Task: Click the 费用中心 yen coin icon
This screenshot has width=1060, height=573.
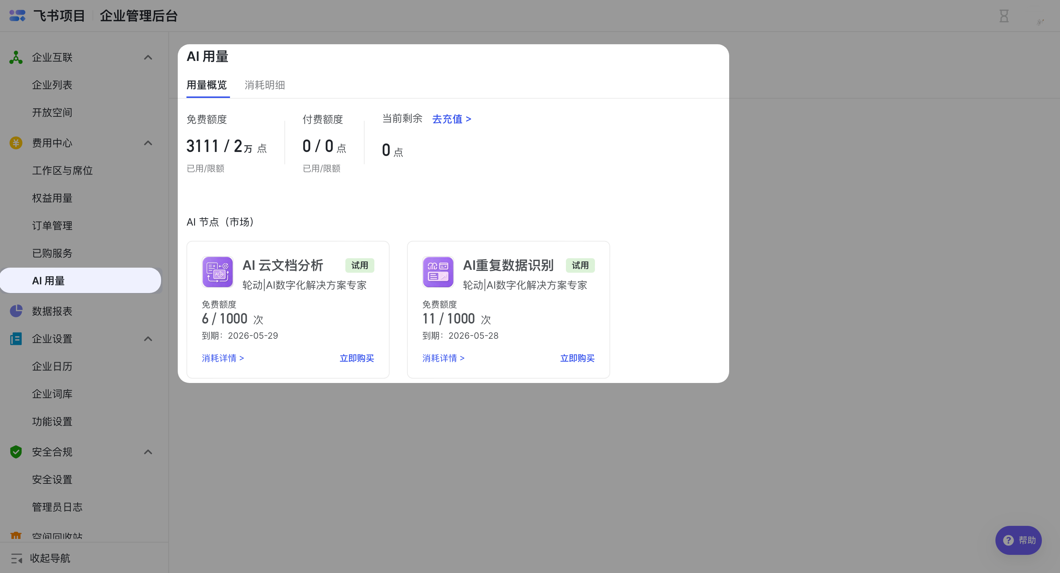Action: (16, 143)
